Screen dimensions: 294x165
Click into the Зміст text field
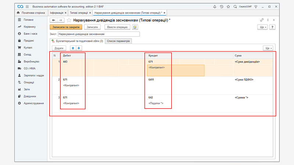pos(99,34)
